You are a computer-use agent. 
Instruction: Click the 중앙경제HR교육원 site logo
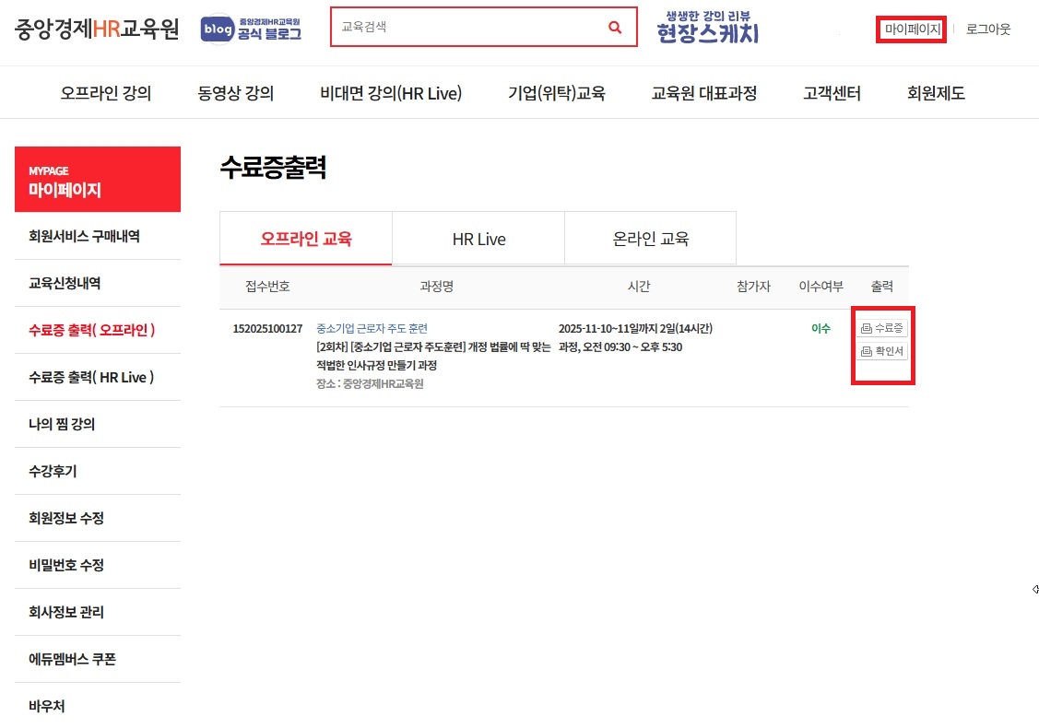tap(97, 29)
